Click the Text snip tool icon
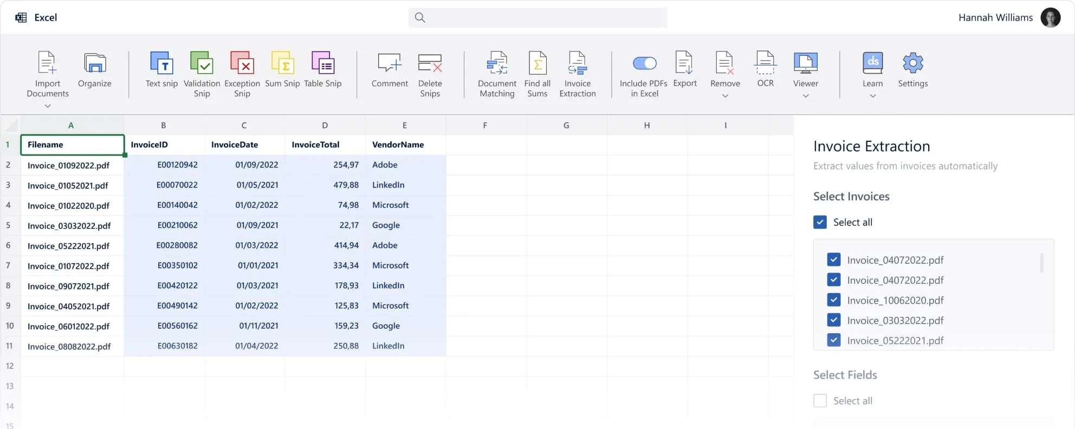Image resolution: width=1075 pixels, height=429 pixels. click(x=161, y=63)
